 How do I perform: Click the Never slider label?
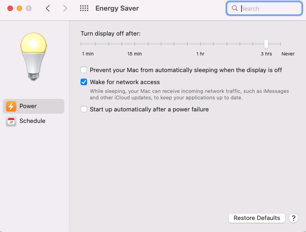288,54
